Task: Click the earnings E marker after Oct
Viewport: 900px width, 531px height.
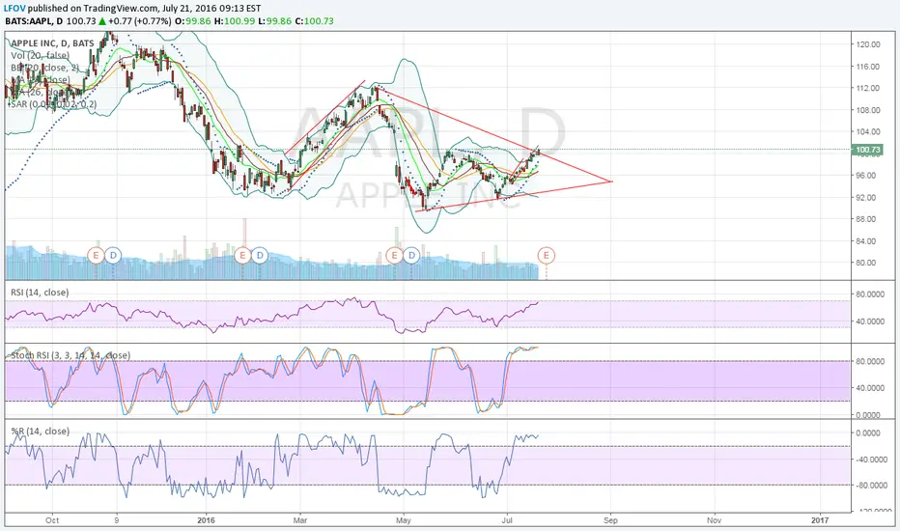Action: click(x=96, y=255)
